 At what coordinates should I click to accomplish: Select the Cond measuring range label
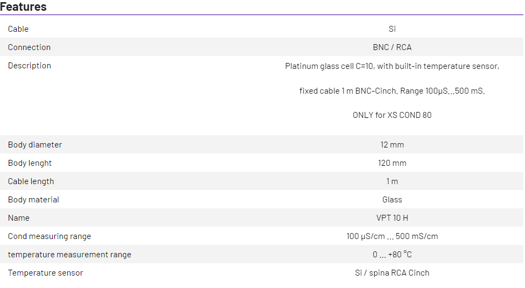click(x=50, y=236)
